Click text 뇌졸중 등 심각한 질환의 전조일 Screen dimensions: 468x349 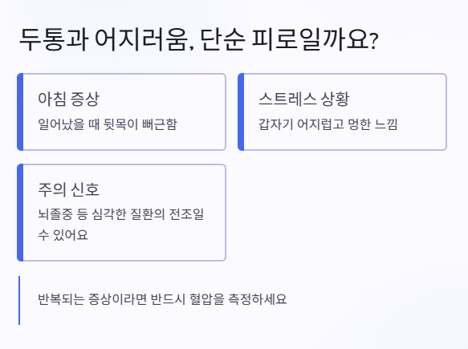tap(121, 214)
